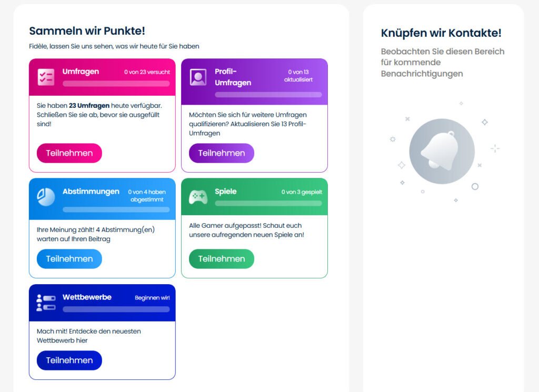Open the Umfragen card title
Viewport: 539px width, 392px height.
(81, 72)
